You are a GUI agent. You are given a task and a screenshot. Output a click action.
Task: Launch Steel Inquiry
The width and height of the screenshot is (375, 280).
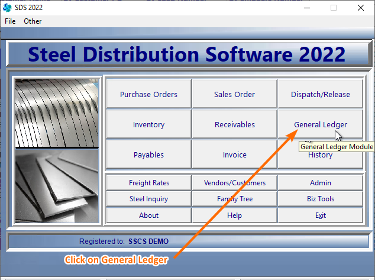(148, 199)
